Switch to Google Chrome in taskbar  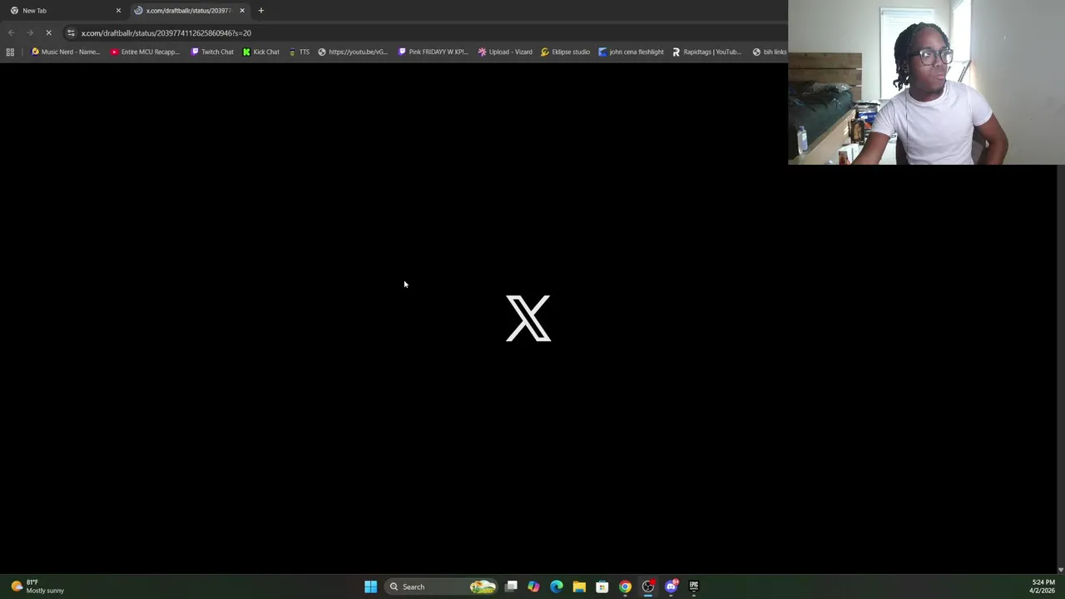[625, 587]
